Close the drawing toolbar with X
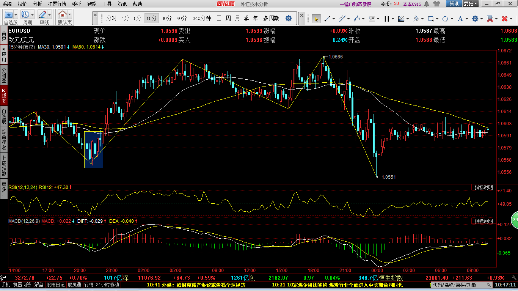Screen dimensions: 518x291 (x=301, y=15)
